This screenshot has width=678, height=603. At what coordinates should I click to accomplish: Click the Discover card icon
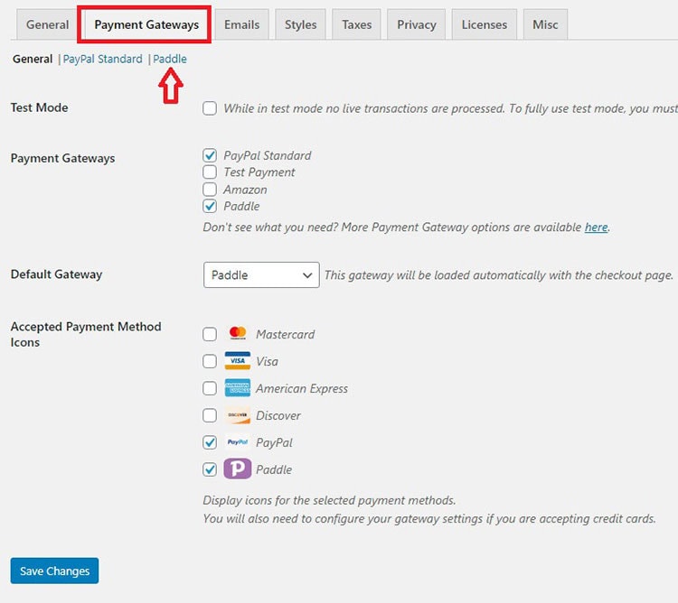[238, 415]
